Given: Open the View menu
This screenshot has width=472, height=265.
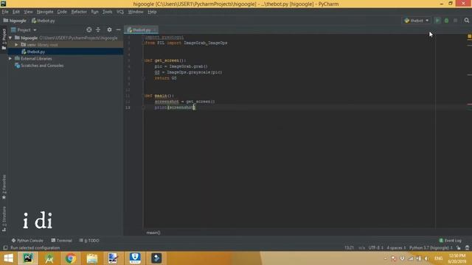Looking at the screenshot, I should point(28,12).
